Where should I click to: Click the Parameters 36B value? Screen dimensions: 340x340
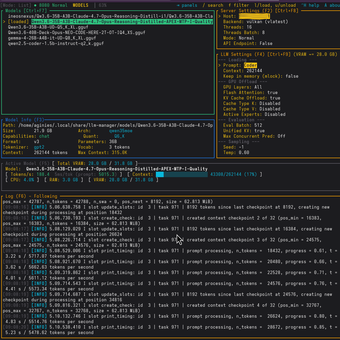coord(113,142)
